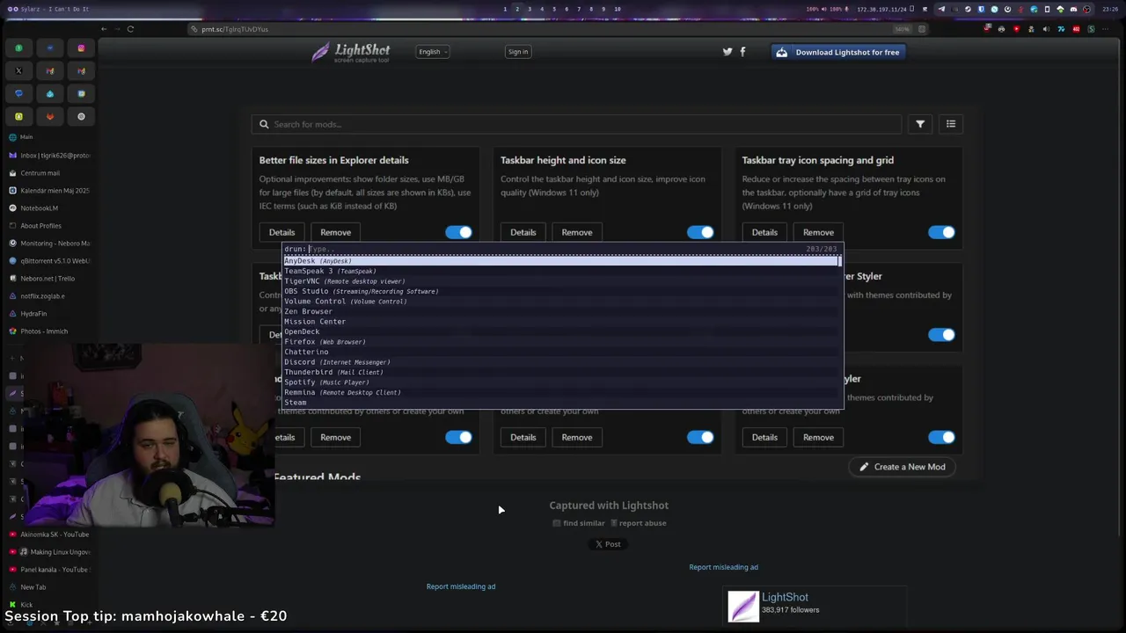This screenshot has height=633, width=1126.
Task: Click Download Lightshot for free
Action: (x=837, y=52)
